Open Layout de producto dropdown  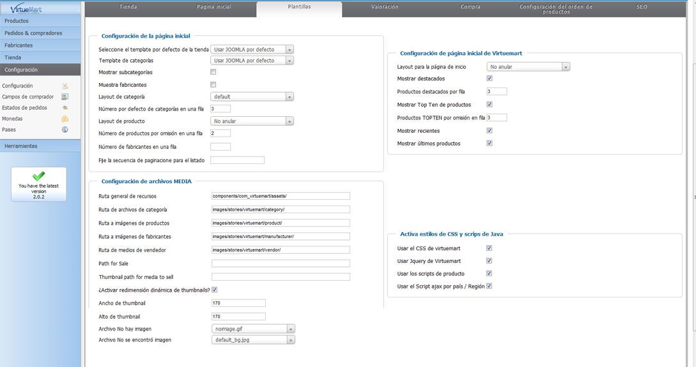(x=252, y=121)
